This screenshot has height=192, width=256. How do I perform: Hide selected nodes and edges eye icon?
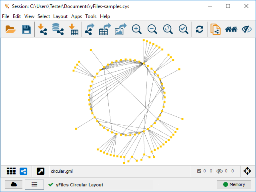(247, 29)
